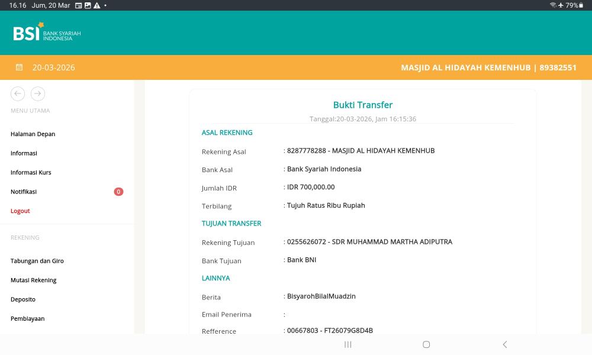The height and width of the screenshot is (355, 592).
Task: Tap the Android back navigation chevron
Action: 504,344
